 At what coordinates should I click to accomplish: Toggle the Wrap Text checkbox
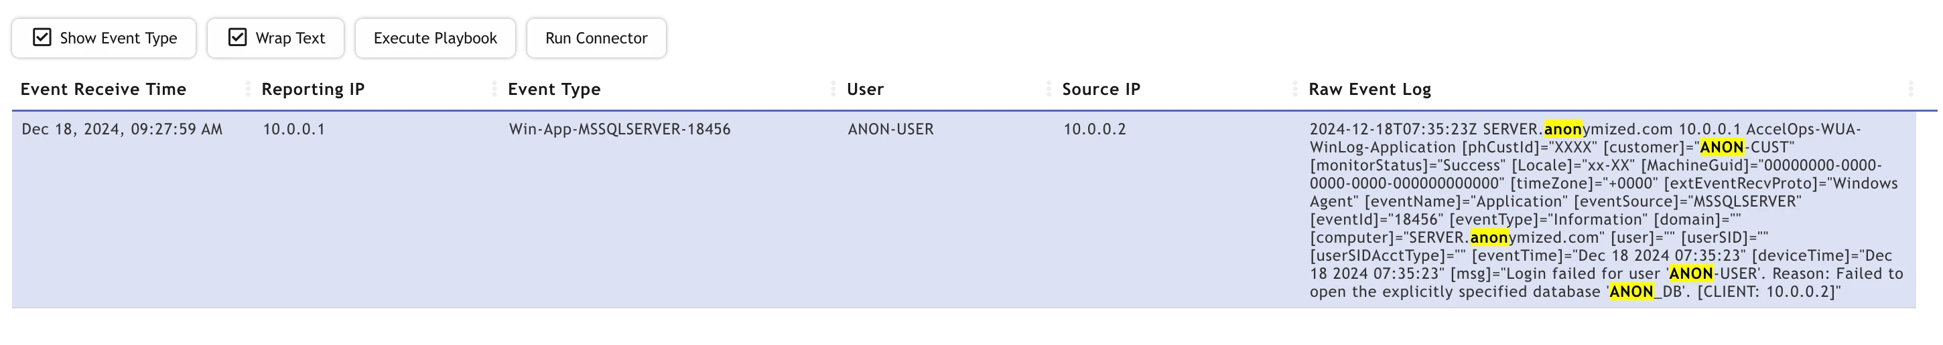[x=238, y=37]
